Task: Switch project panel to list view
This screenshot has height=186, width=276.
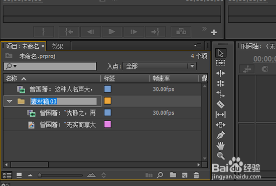Action: [7, 175]
